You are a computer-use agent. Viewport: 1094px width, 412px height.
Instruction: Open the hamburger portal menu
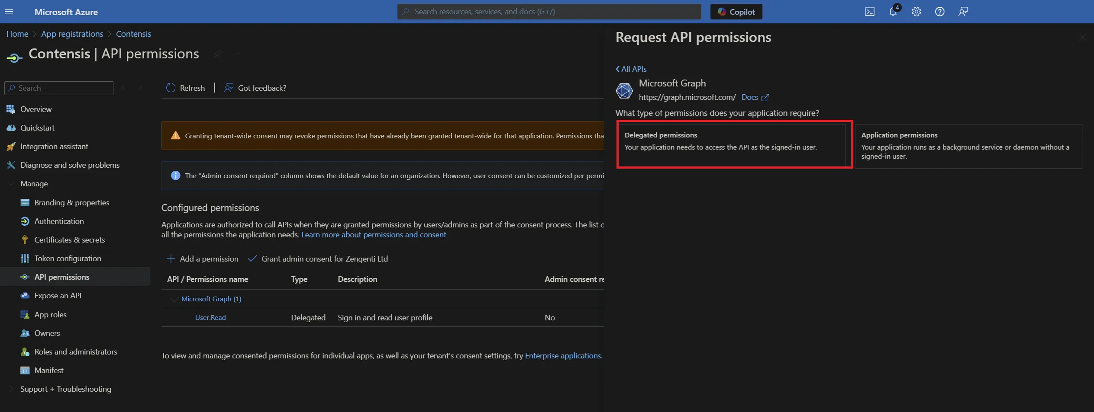(x=9, y=12)
